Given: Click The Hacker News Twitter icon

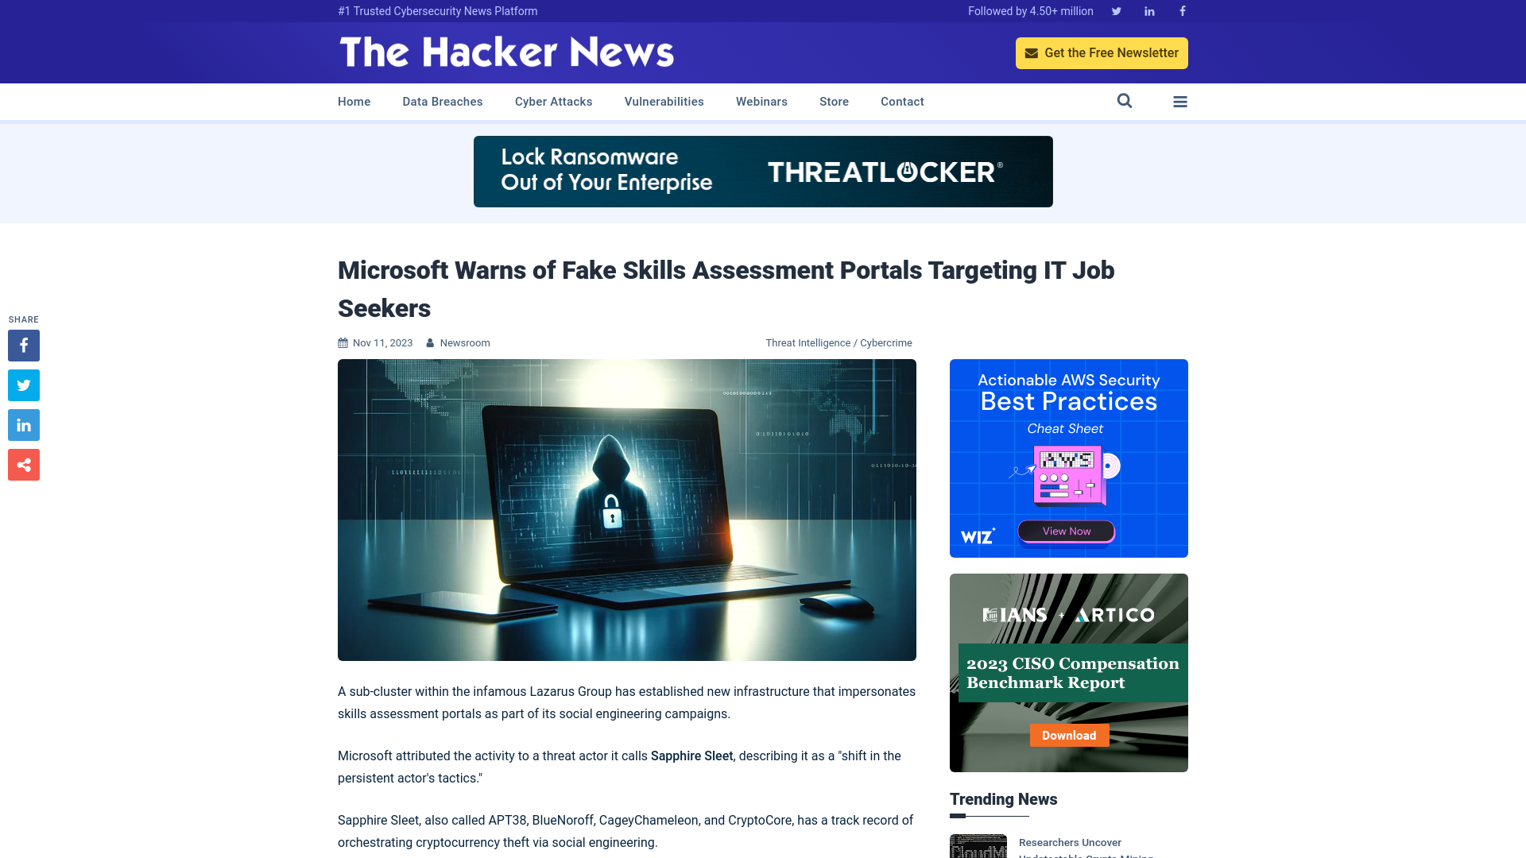Looking at the screenshot, I should coord(1116,10).
